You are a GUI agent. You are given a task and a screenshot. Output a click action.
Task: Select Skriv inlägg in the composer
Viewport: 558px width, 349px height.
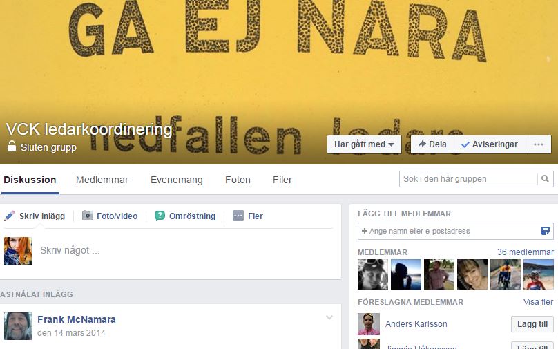[35, 216]
